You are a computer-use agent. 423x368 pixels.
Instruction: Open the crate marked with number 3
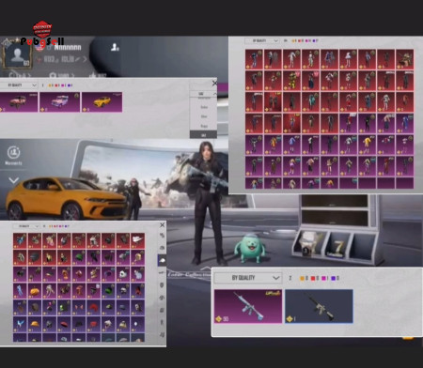307,244
